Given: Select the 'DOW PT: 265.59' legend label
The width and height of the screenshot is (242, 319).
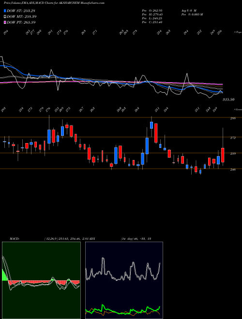Looking at the screenshot, I should click(x=21, y=22).
